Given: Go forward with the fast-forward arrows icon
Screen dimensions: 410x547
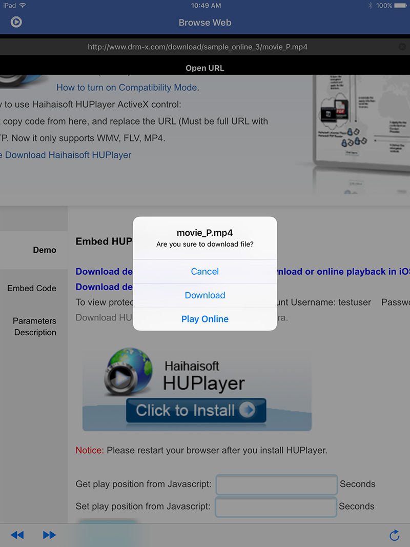Looking at the screenshot, I should coord(50,535).
